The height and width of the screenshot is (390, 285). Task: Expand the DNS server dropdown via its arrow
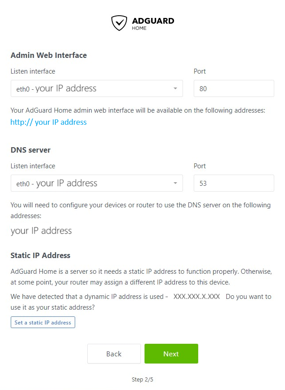tap(175, 183)
